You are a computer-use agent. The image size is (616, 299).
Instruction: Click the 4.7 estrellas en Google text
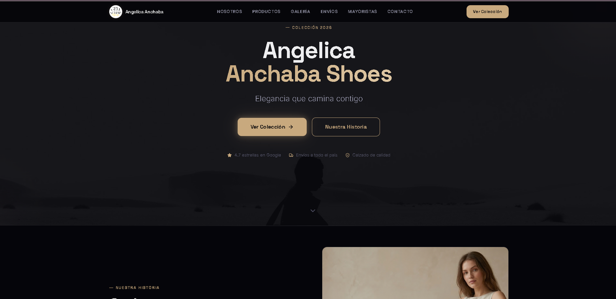(258, 155)
